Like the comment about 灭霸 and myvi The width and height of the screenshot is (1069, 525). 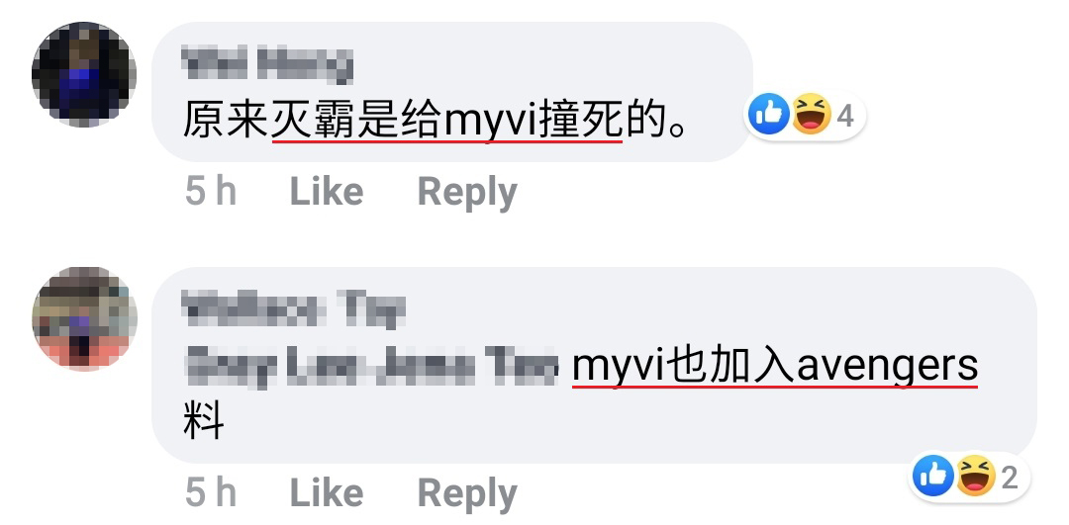click(327, 192)
